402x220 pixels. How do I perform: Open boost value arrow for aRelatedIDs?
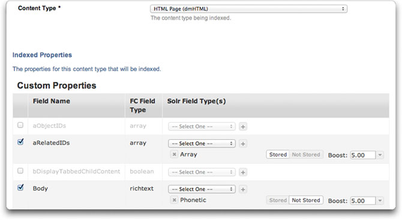coord(380,155)
